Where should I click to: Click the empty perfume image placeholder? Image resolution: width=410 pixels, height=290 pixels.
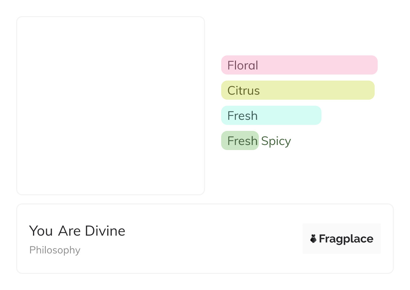(x=110, y=105)
